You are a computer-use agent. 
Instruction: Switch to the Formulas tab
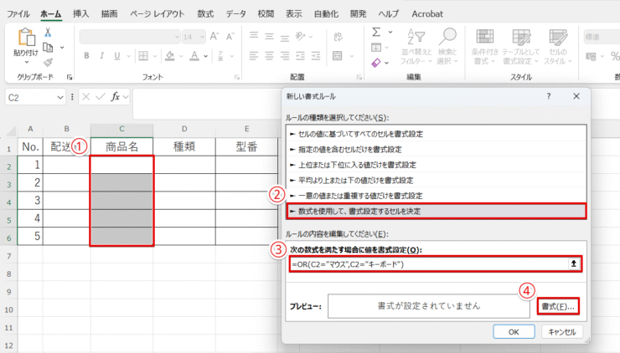[x=205, y=14]
